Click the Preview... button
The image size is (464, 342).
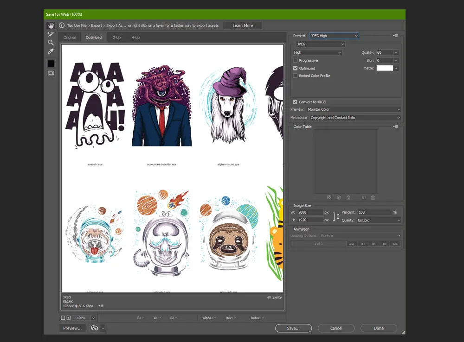[72, 328]
